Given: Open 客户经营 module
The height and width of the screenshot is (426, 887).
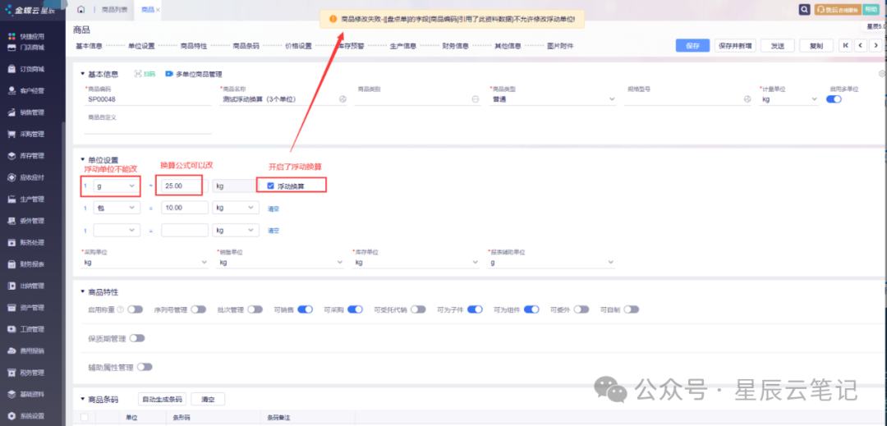Looking at the screenshot, I should click(x=26, y=90).
